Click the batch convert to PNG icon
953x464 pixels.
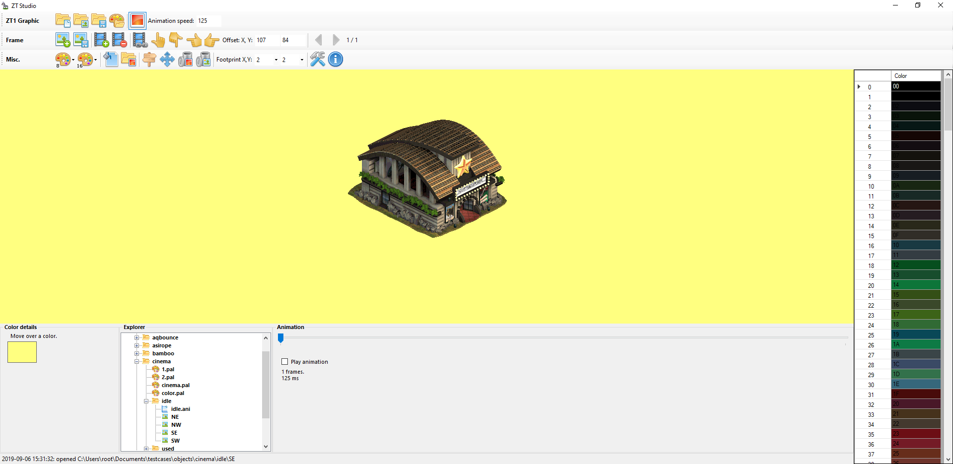203,60
